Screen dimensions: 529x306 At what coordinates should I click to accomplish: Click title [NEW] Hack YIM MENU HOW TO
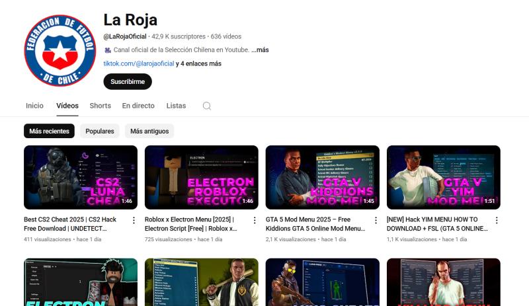pyautogui.click(x=437, y=224)
